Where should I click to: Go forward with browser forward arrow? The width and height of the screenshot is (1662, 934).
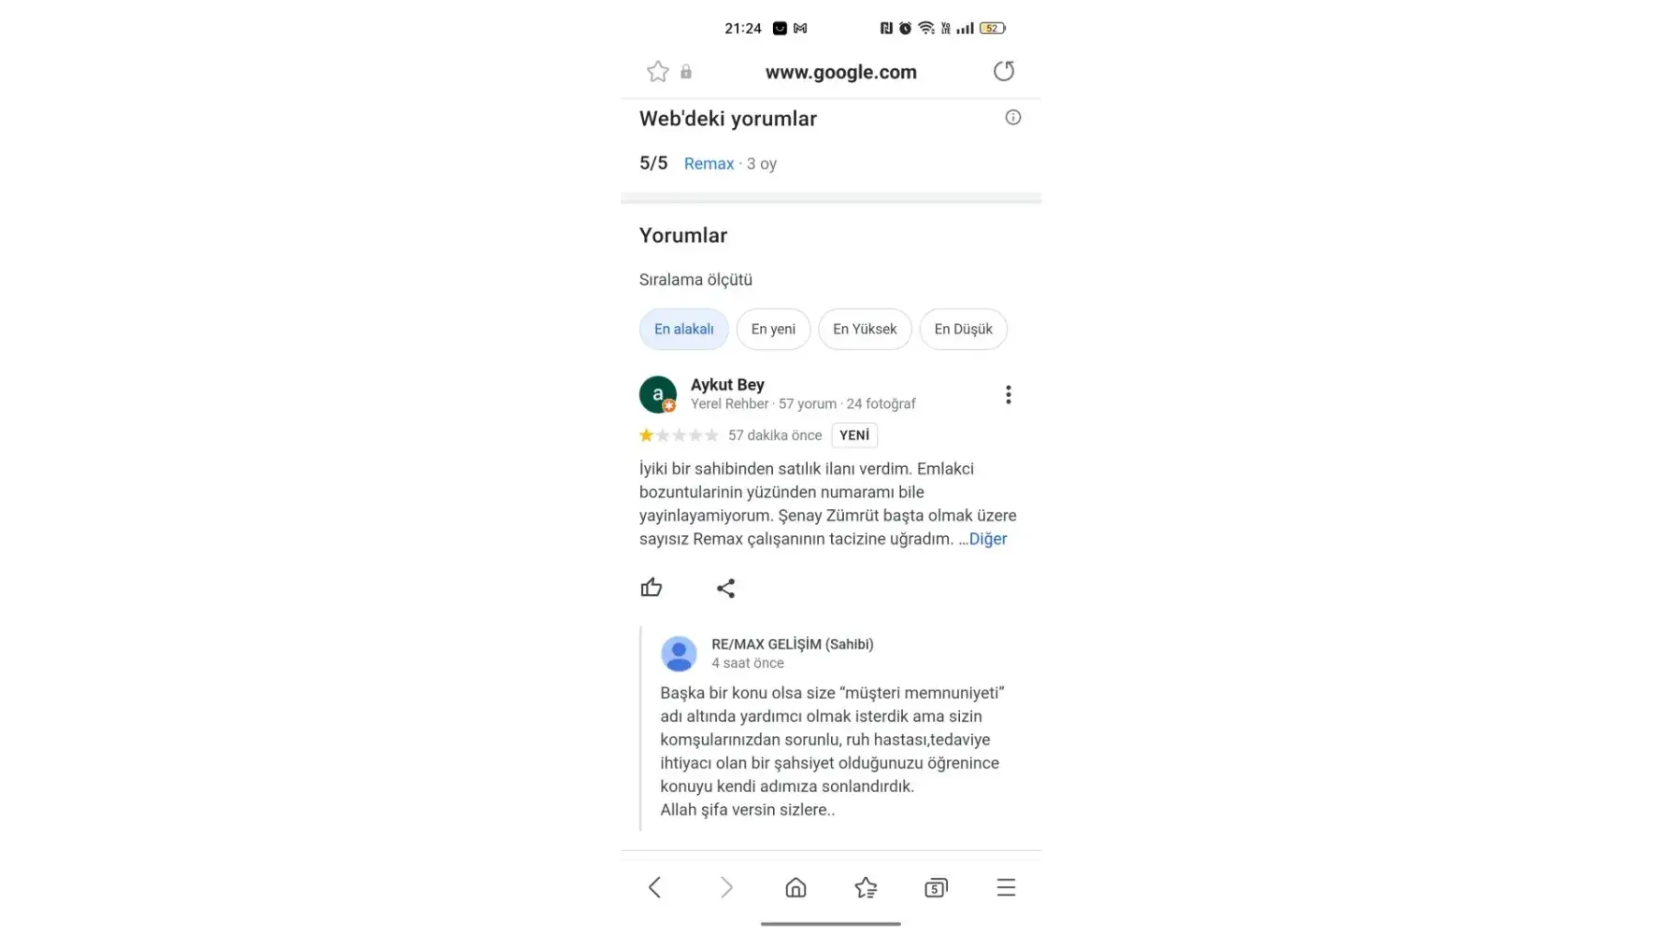coord(726,887)
